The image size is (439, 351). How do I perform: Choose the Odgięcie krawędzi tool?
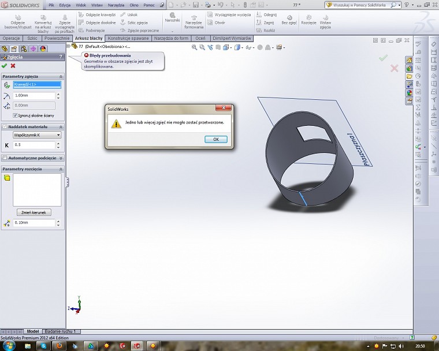click(97, 14)
